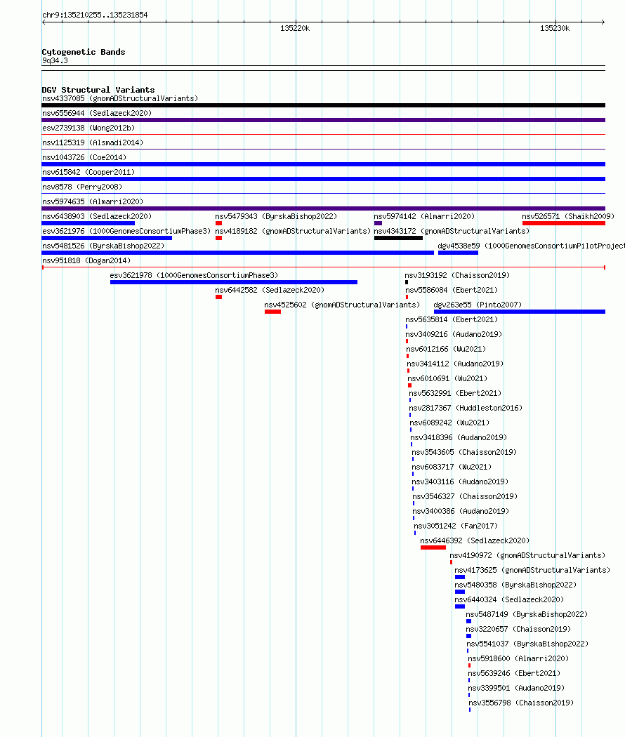Click nsv5639246 (Ebert2021) label
Image resolution: width=625 pixels, height=737 pixels.
[x=514, y=673]
